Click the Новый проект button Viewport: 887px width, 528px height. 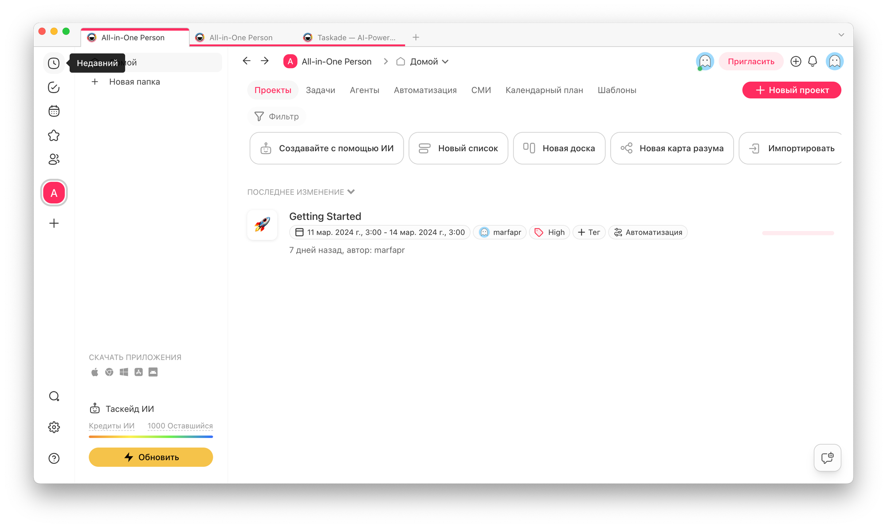(791, 90)
